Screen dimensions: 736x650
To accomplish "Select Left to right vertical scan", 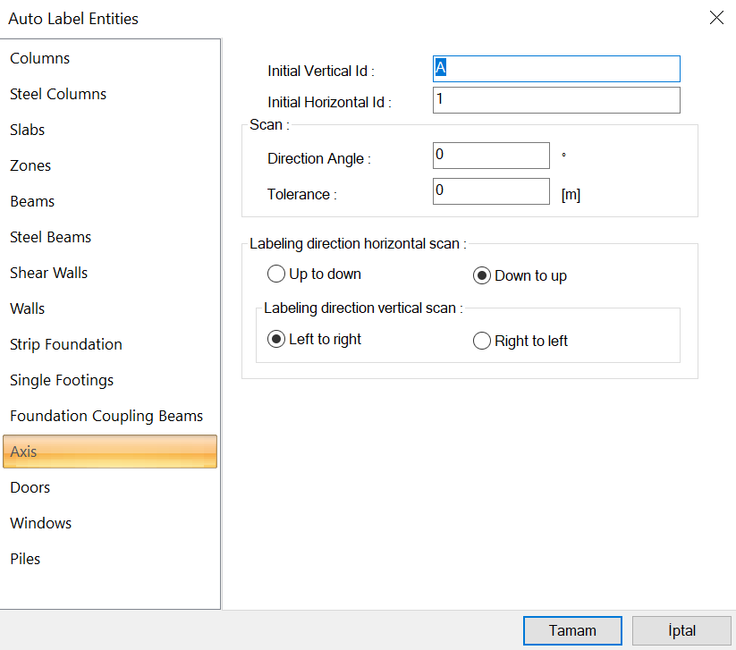I will [x=276, y=340].
